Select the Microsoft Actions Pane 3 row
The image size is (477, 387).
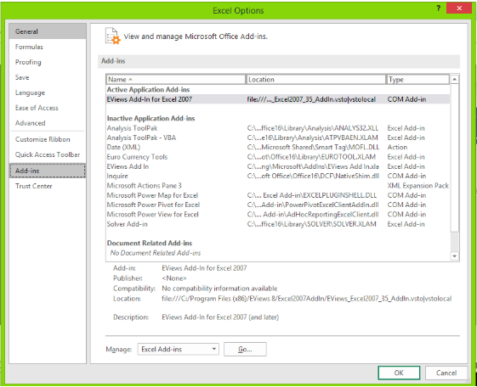[x=277, y=186]
